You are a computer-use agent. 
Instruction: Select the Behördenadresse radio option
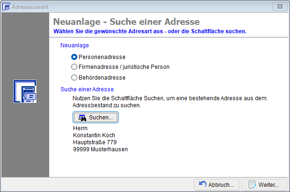tap(74, 77)
